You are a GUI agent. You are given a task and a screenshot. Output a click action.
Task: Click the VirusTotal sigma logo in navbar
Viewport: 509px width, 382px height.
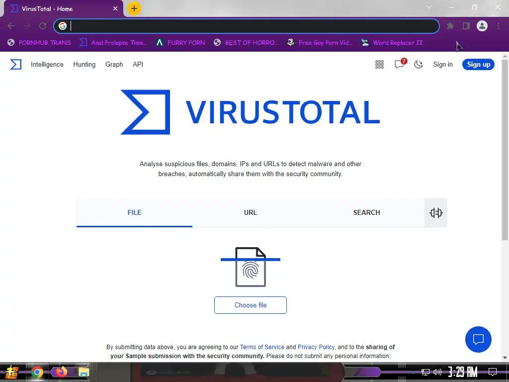pos(15,64)
